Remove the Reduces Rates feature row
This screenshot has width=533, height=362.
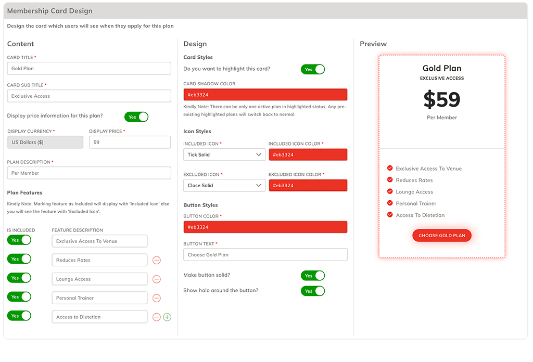point(156,260)
